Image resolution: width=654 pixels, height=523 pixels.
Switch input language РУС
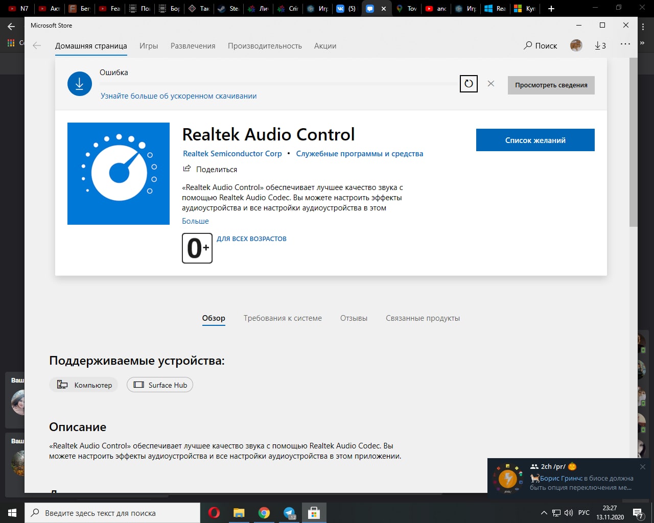point(583,513)
